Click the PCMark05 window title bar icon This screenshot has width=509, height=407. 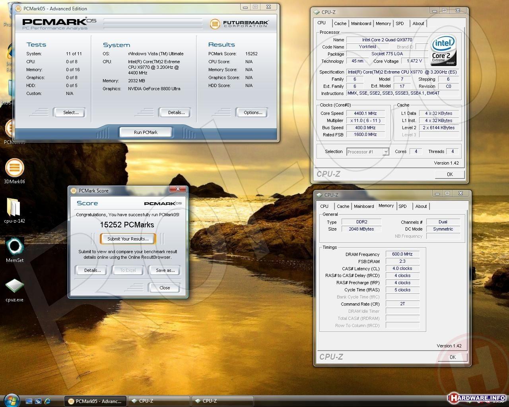(x=19, y=8)
